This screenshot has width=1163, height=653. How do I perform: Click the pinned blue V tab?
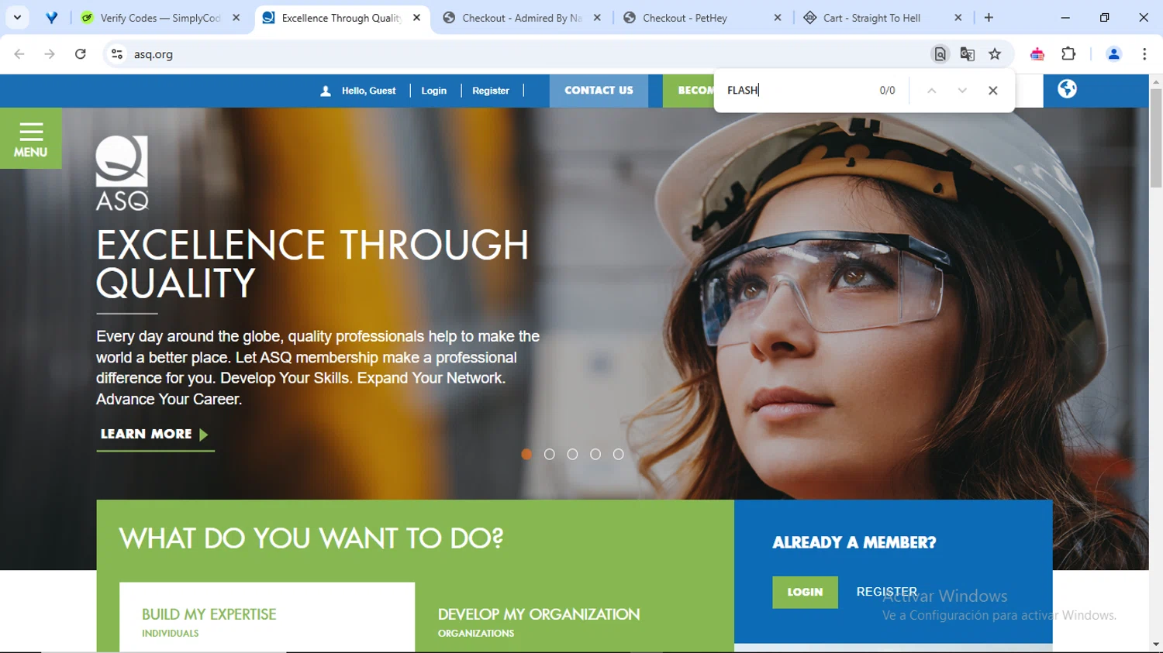[51, 18]
